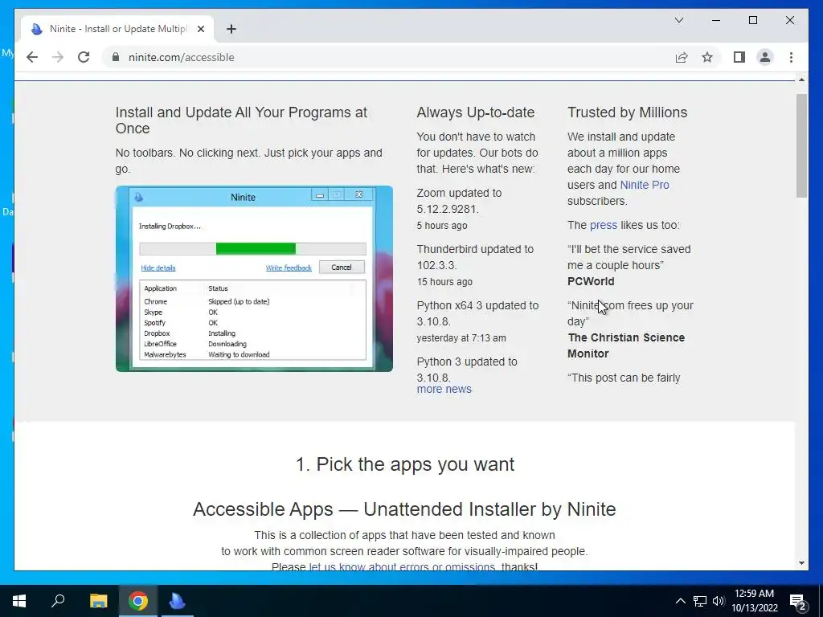Open the volume tray icon
Image resolution: width=823 pixels, height=617 pixels.
(718, 601)
